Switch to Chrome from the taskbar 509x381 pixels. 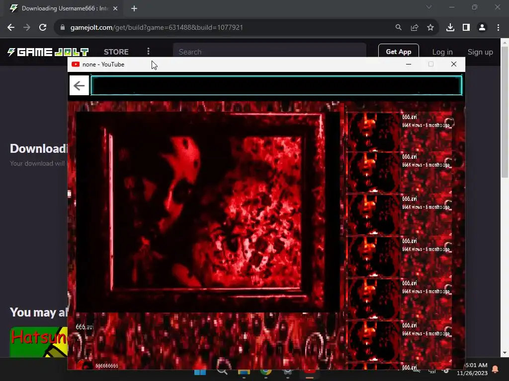[266, 372]
